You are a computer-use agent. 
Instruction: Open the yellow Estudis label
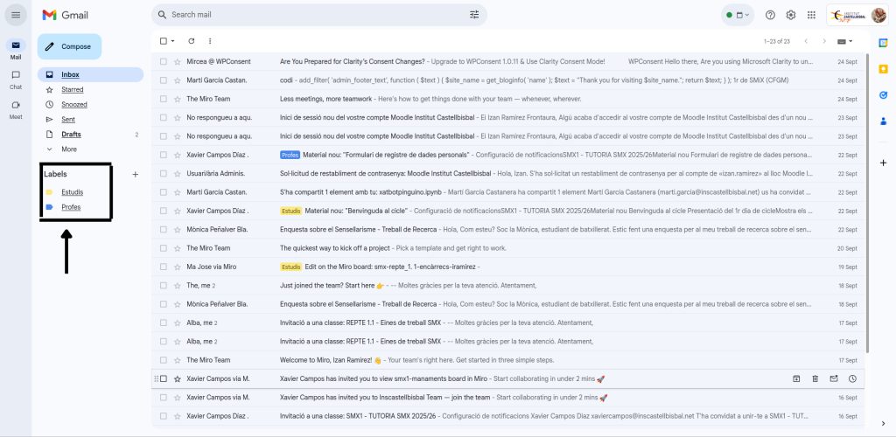[x=73, y=192]
